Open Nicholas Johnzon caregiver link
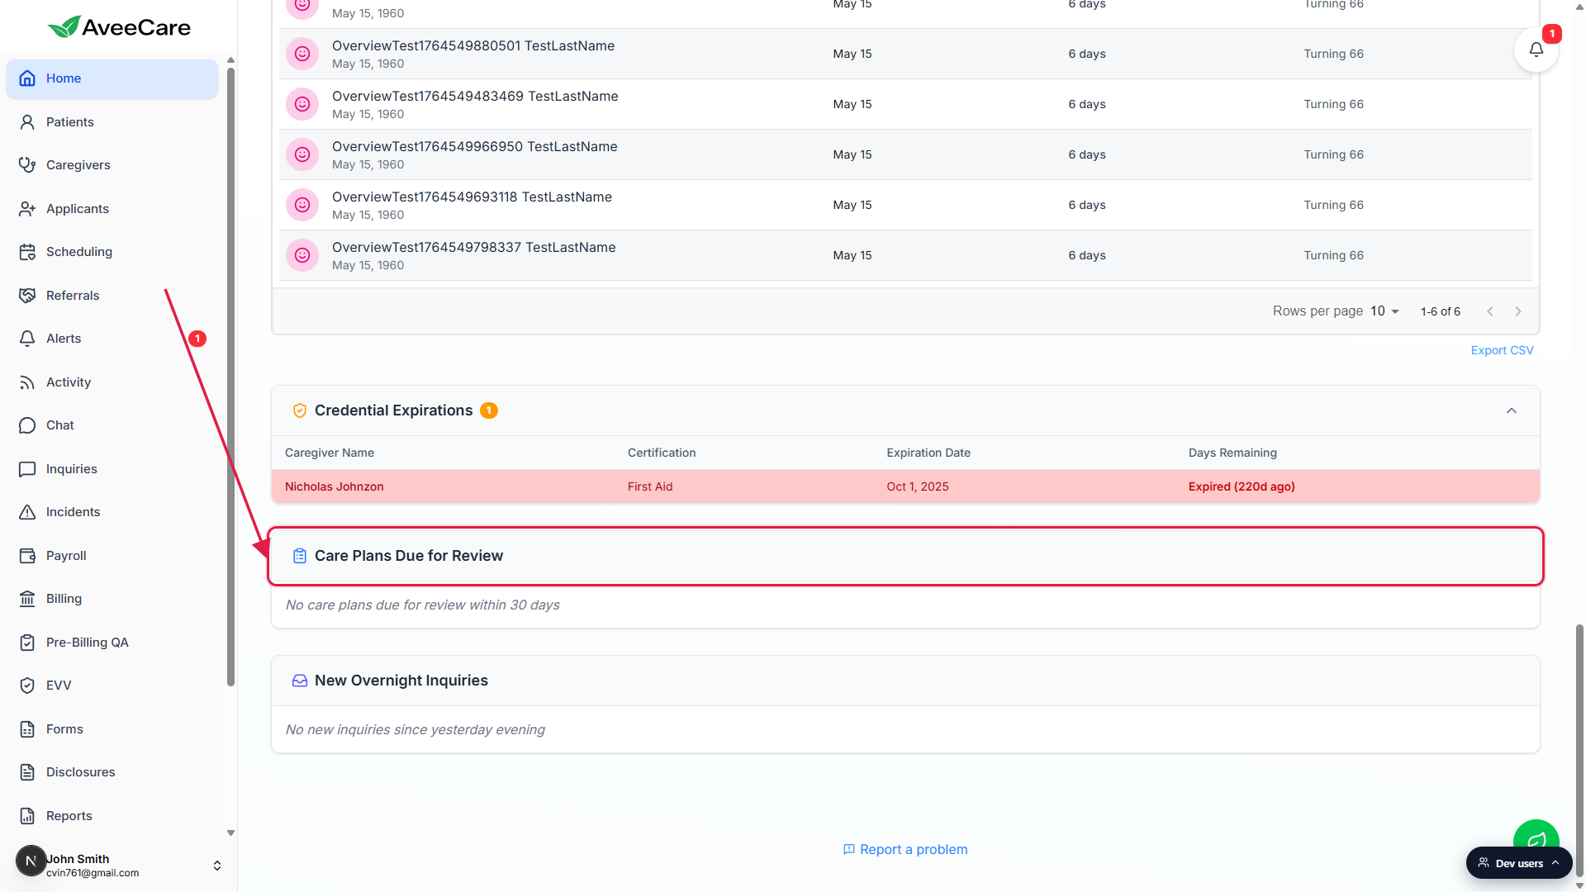1586x892 pixels. coord(334,486)
